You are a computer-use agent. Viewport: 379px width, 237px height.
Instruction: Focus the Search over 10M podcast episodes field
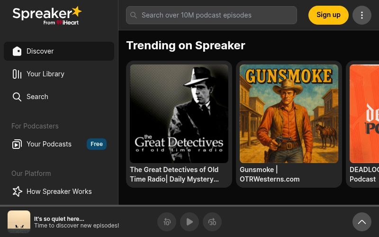coord(211,15)
